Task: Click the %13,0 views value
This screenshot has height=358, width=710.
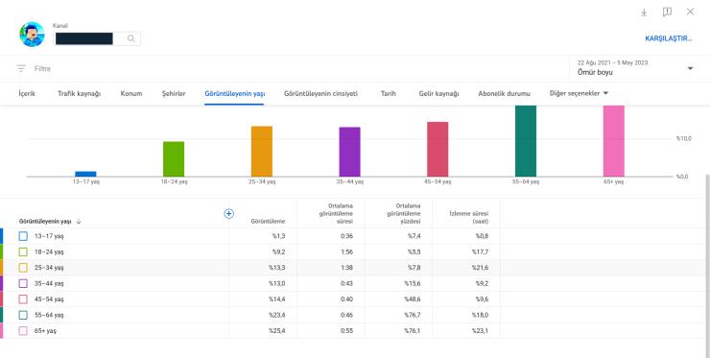Action: [x=276, y=284]
